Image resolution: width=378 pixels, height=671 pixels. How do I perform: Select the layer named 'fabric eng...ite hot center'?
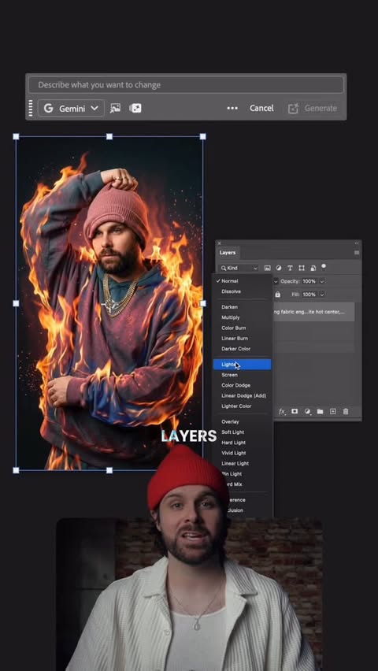coord(313,312)
